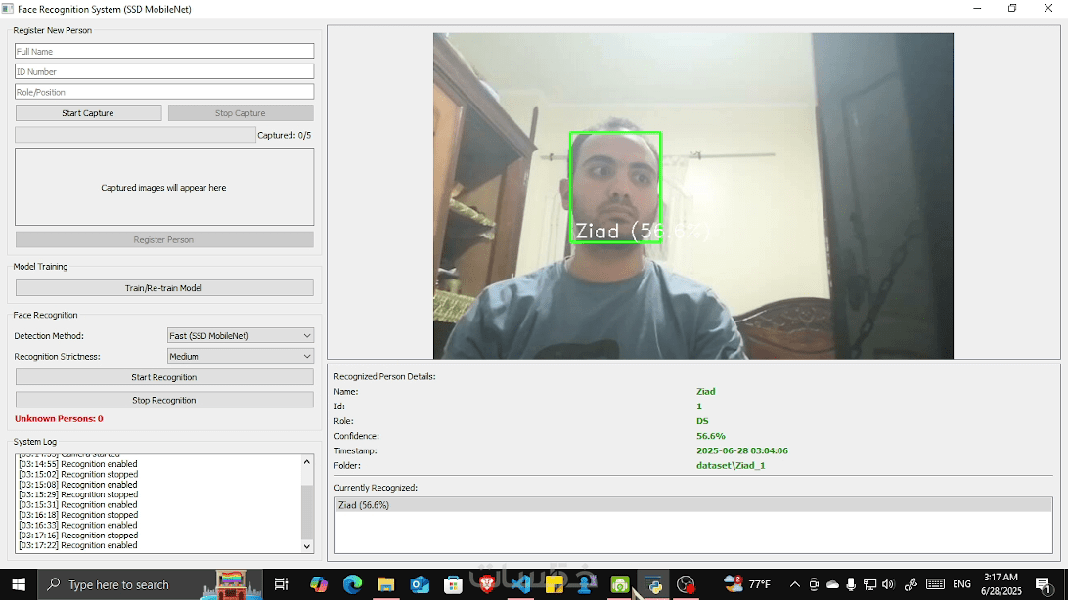Open Microsoft Store from the taskbar
Screen dimensions: 1068x600
tap(453, 584)
